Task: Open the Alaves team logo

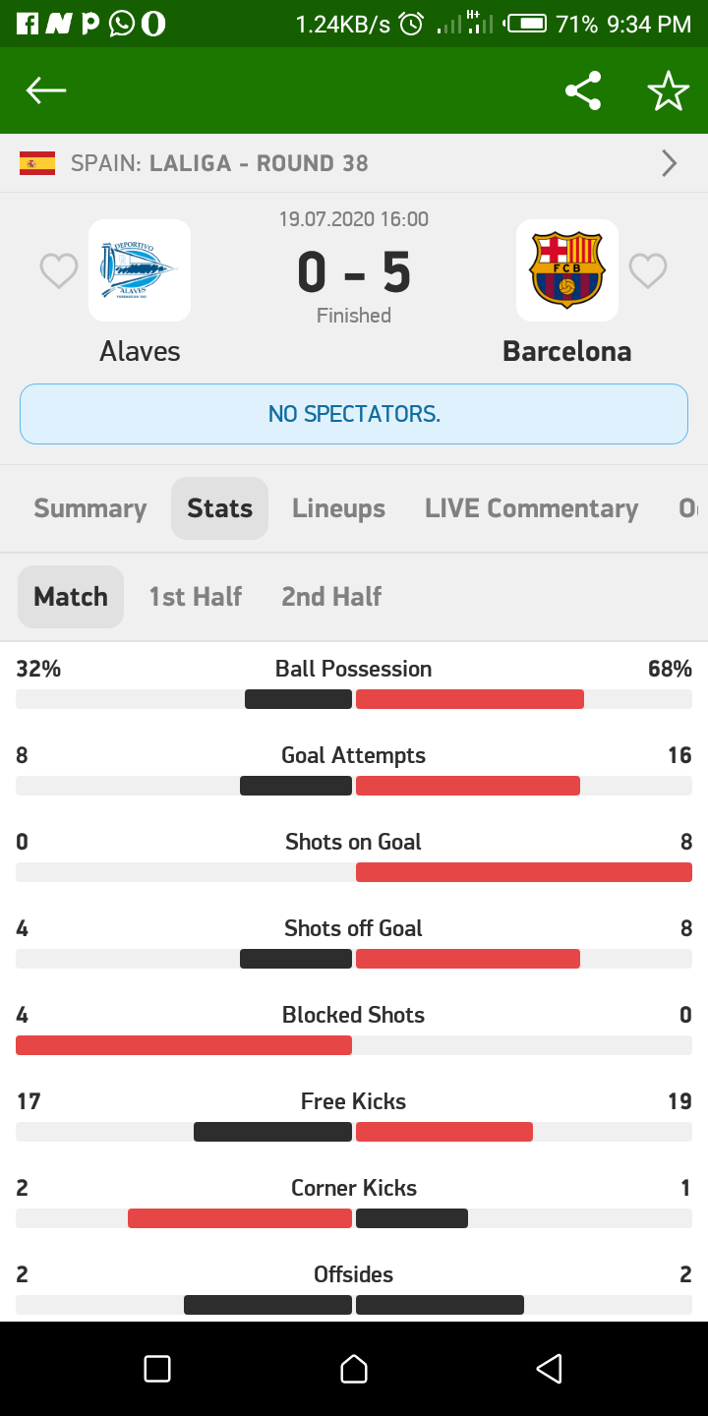Action: pos(140,270)
